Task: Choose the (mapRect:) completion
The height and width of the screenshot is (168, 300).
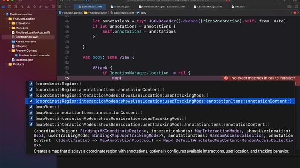Action: click(160, 107)
